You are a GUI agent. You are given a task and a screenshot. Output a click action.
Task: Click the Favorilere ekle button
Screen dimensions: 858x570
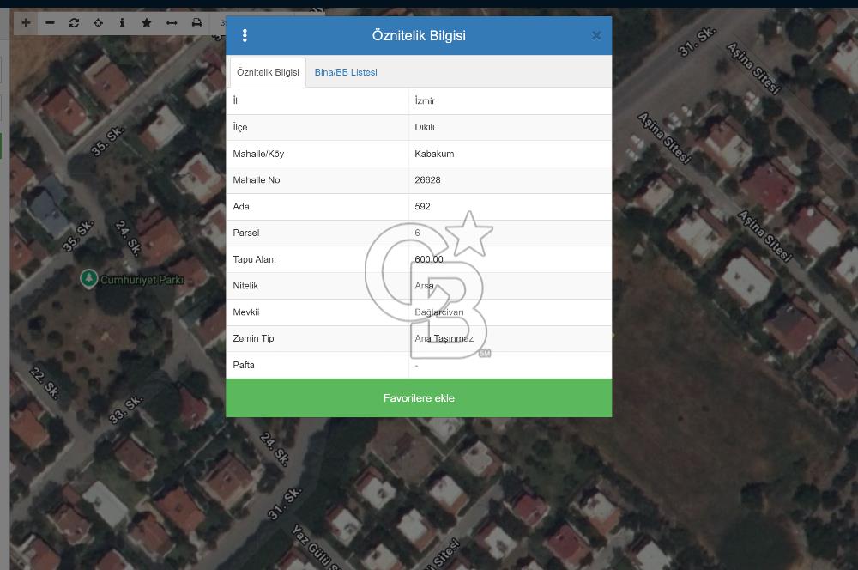(x=419, y=398)
